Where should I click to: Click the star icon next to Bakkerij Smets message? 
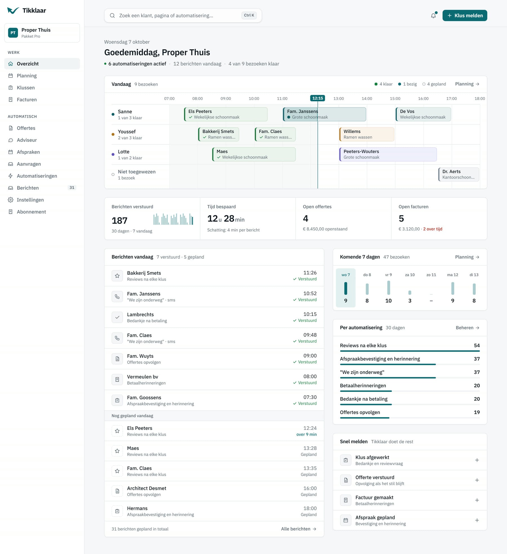[x=117, y=276]
